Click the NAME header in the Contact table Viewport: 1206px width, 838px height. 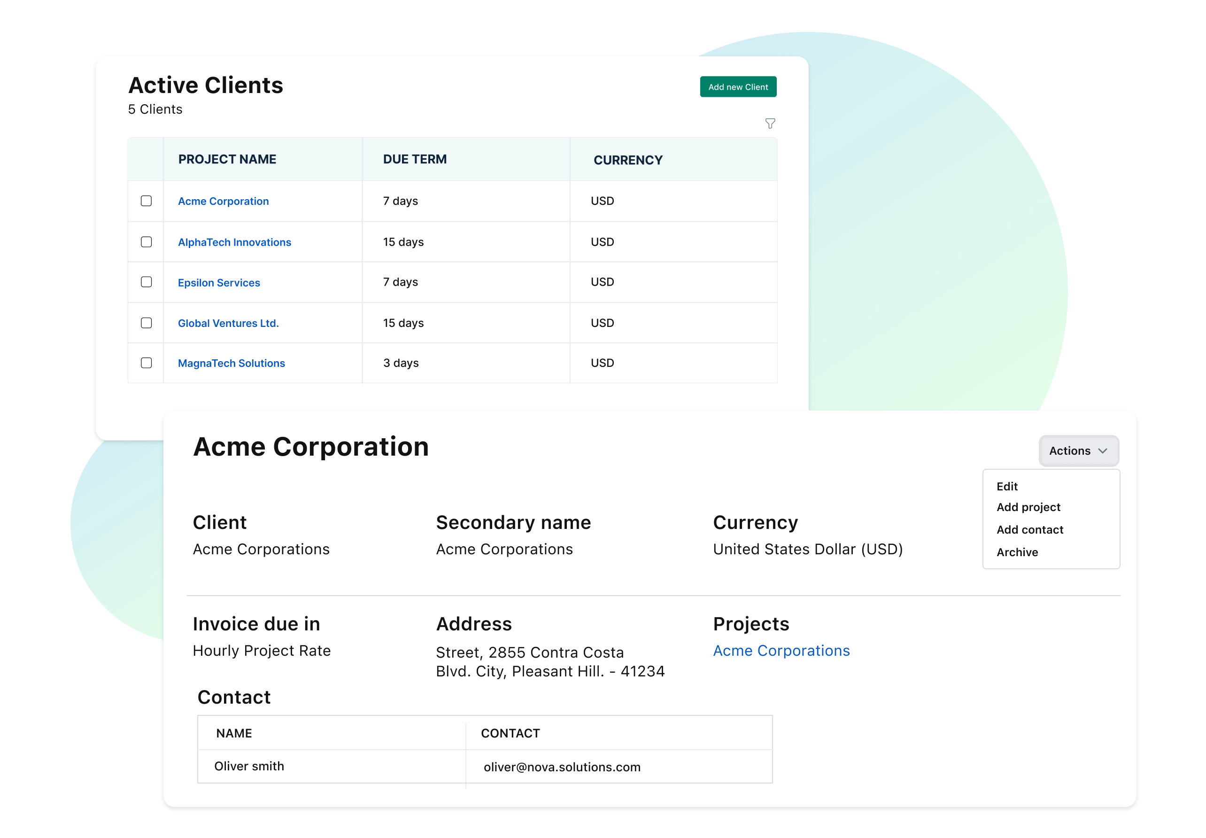tap(233, 733)
